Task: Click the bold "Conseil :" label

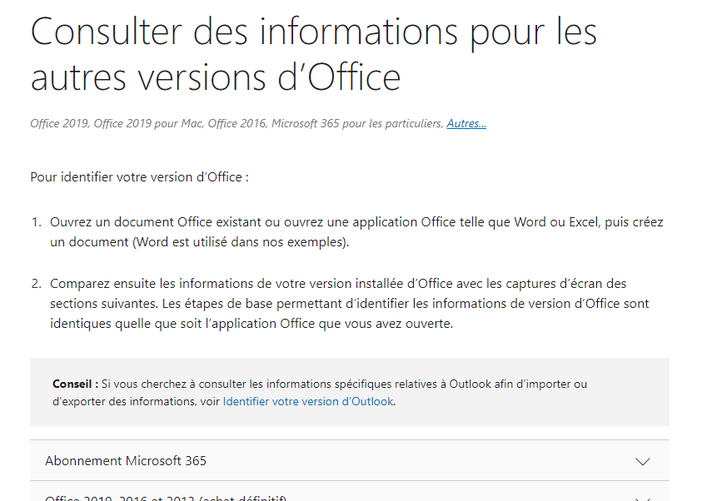Action: tap(75, 384)
